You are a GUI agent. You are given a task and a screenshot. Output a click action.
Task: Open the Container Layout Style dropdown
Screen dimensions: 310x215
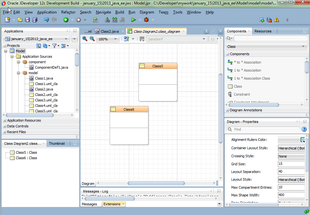[291, 148]
